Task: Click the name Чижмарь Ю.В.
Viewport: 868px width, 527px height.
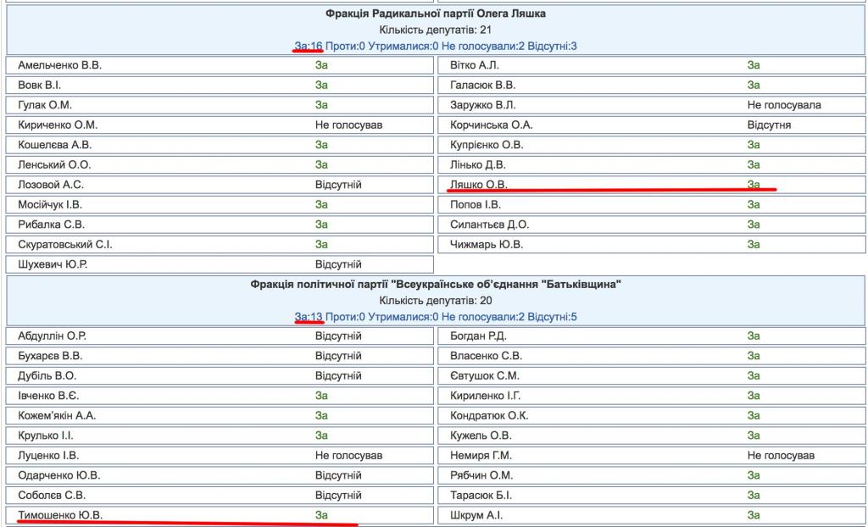Action: [x=487, y=245]
